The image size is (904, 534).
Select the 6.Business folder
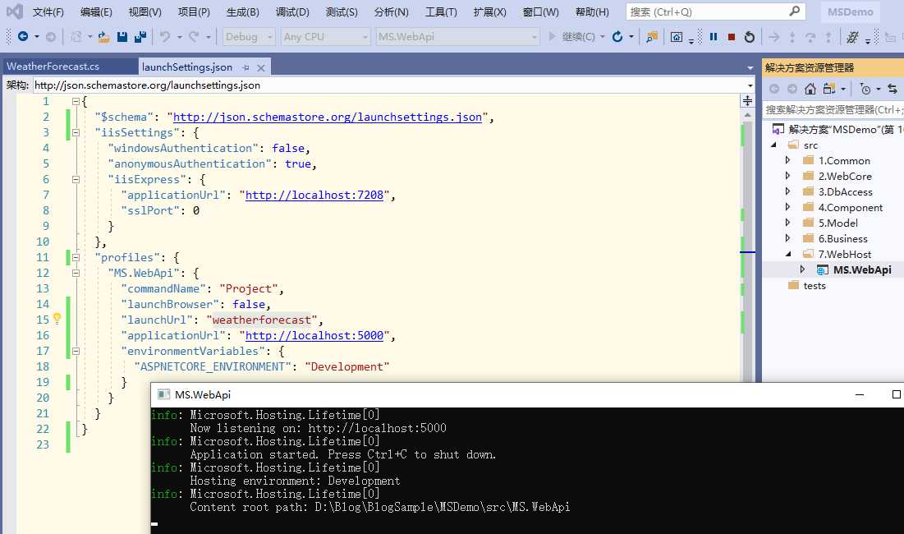(843, 238)
